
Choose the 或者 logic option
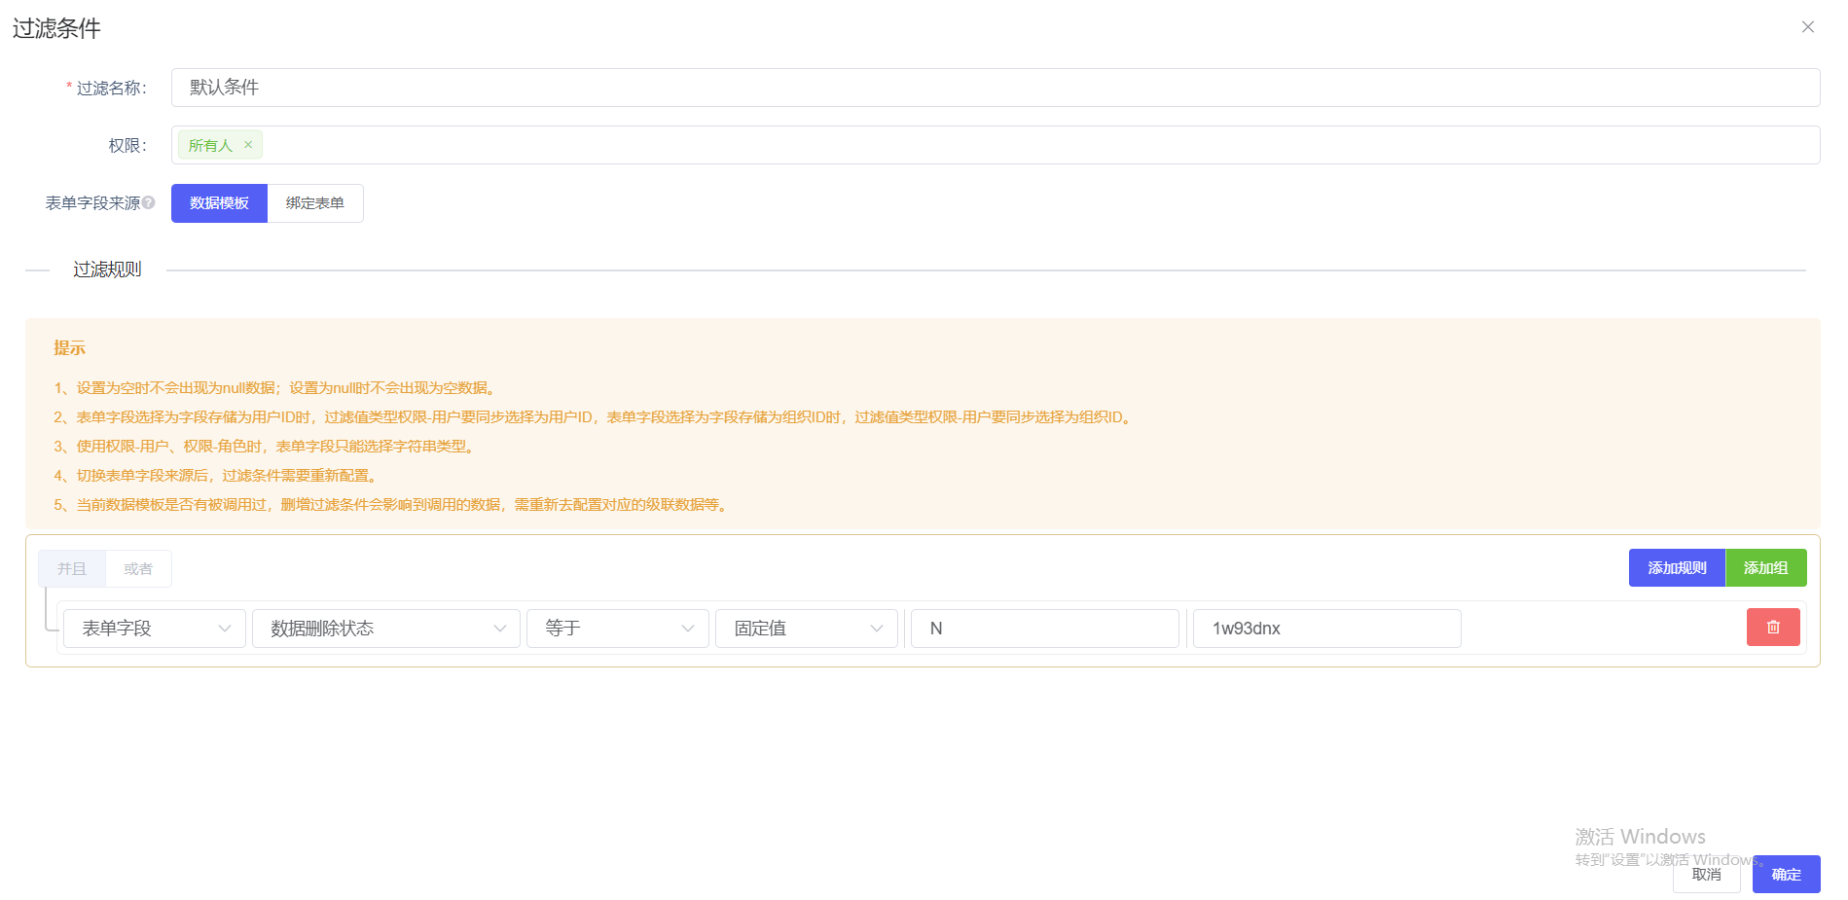tap(138, 569)
